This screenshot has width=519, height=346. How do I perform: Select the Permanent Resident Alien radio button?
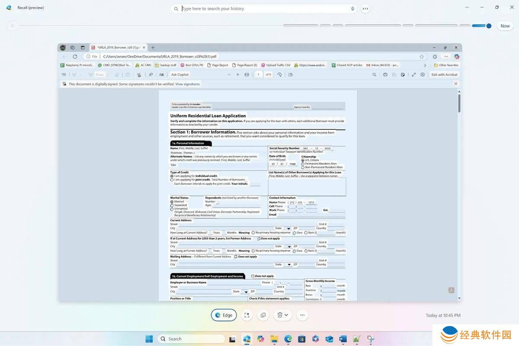(x=303, y=164)
